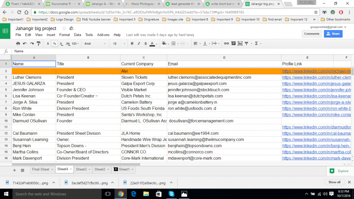Open text wrapping options
The height and width of the screenshot is (199, 354).
(214, 43)
